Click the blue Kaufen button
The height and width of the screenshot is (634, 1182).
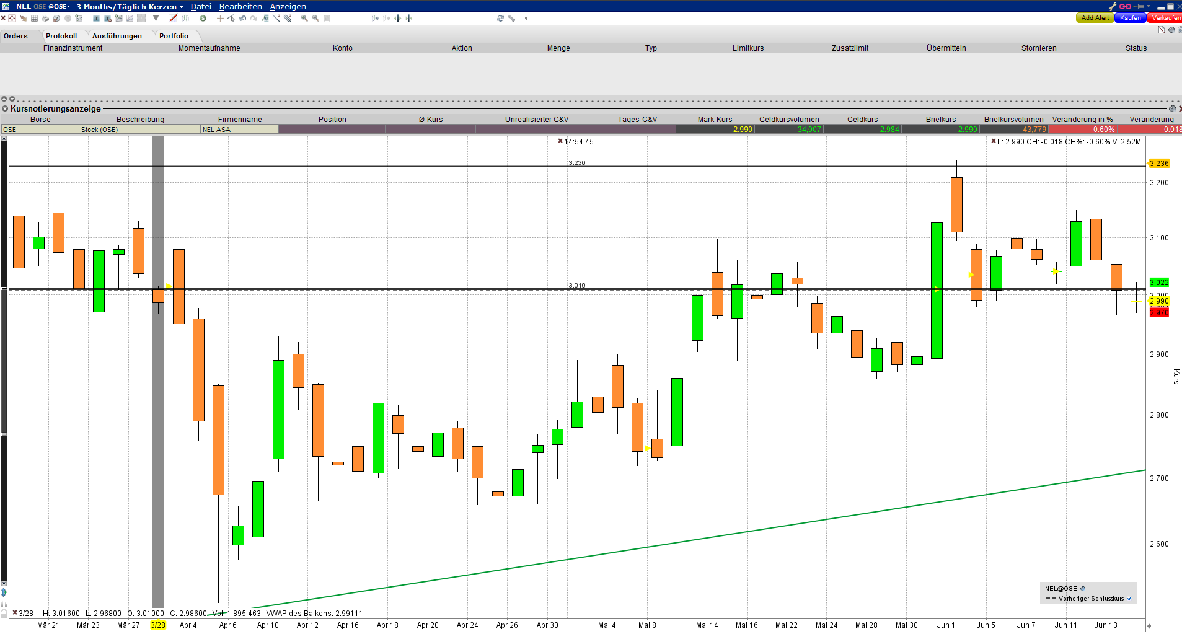[1131, 18]
